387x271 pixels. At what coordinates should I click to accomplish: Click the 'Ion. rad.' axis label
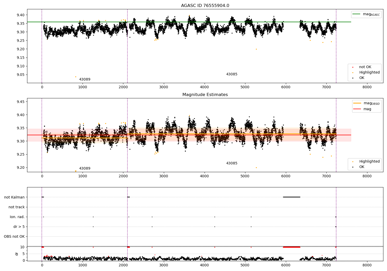[x=17, y=217]
